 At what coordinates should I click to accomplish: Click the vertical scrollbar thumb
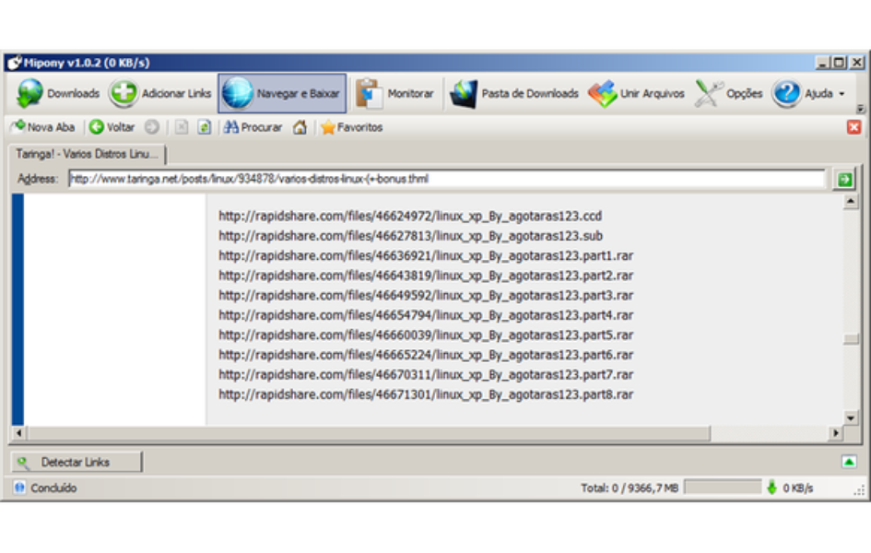851,338
